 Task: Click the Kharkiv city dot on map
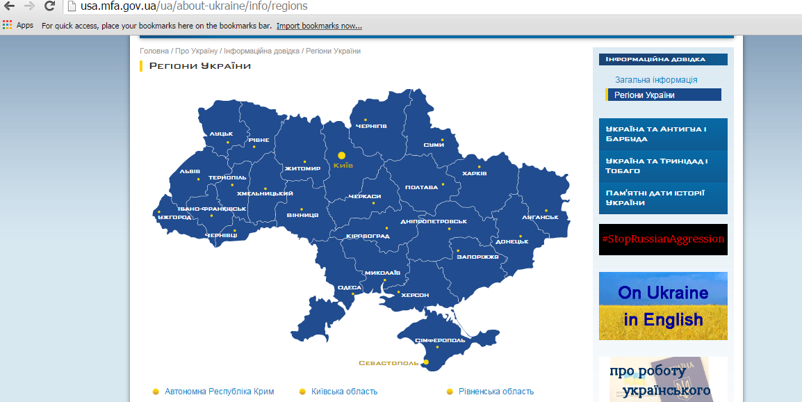pos(479,166)
